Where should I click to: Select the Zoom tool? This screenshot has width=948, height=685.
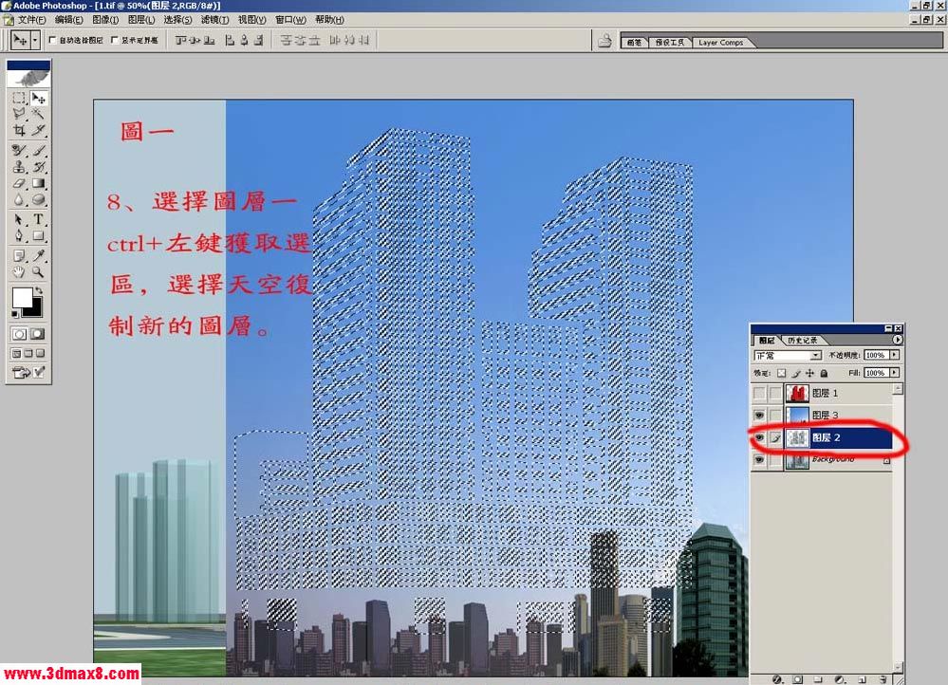click(39, 272)
